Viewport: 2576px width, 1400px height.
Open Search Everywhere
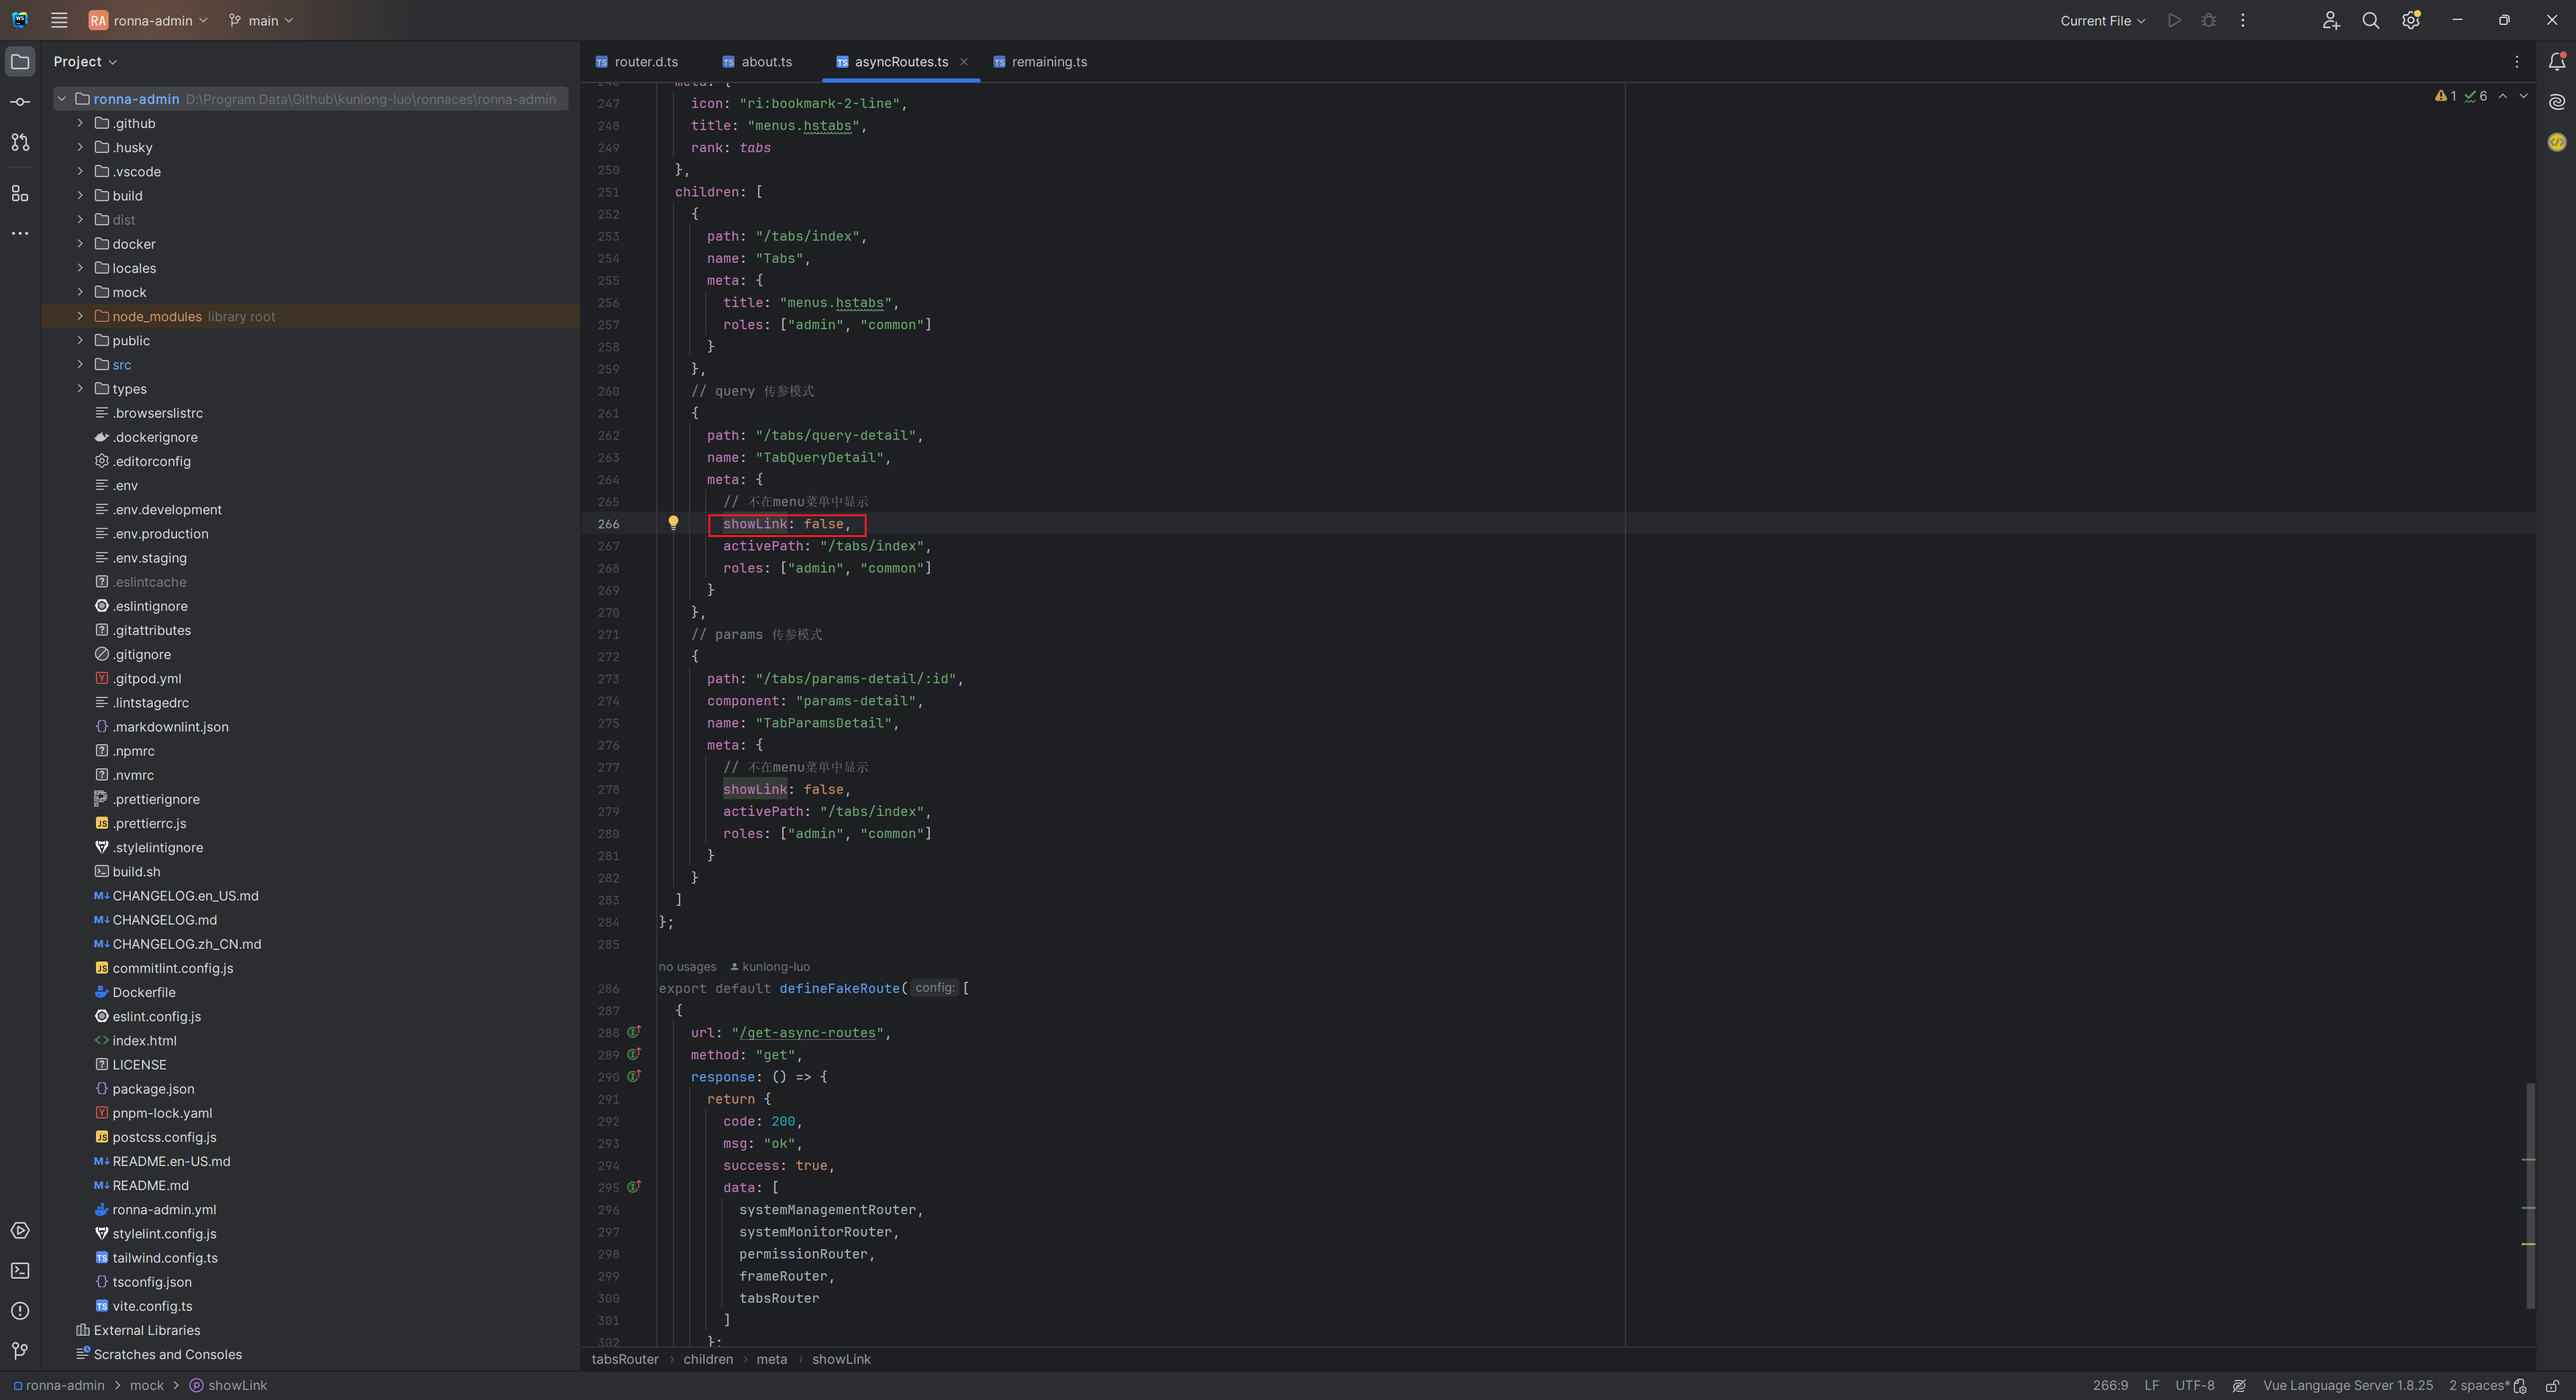click(x=2370, y=20)
